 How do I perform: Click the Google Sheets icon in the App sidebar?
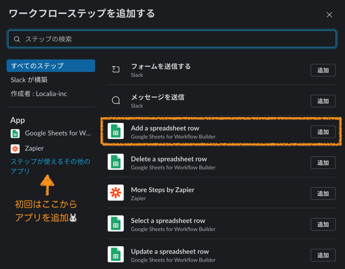(15, 133)
